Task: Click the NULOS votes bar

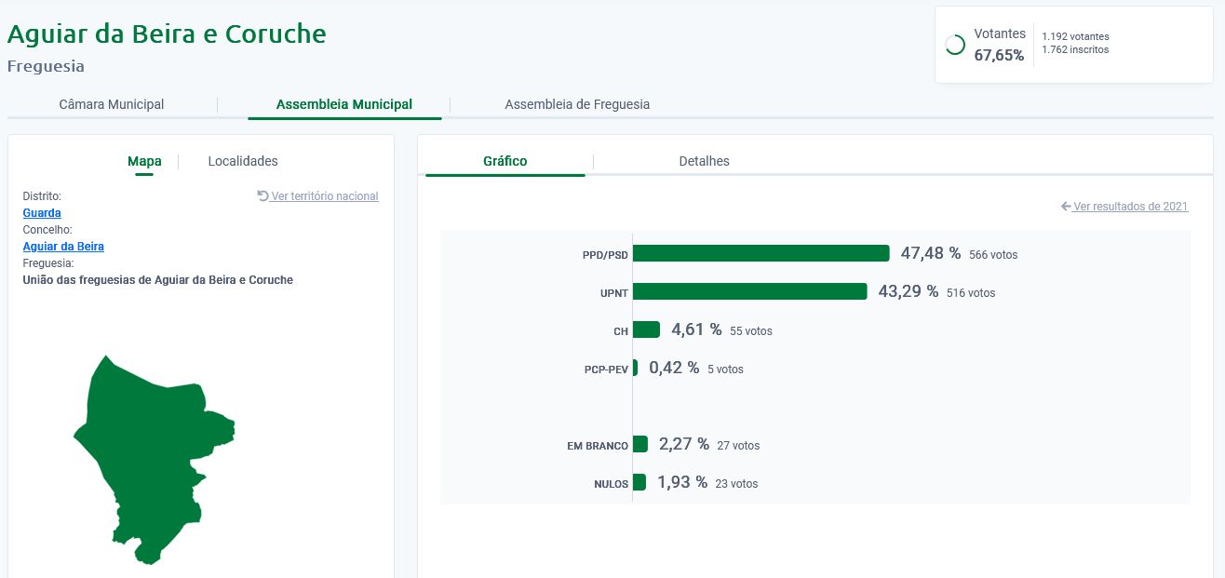Action: click(639, 482)
